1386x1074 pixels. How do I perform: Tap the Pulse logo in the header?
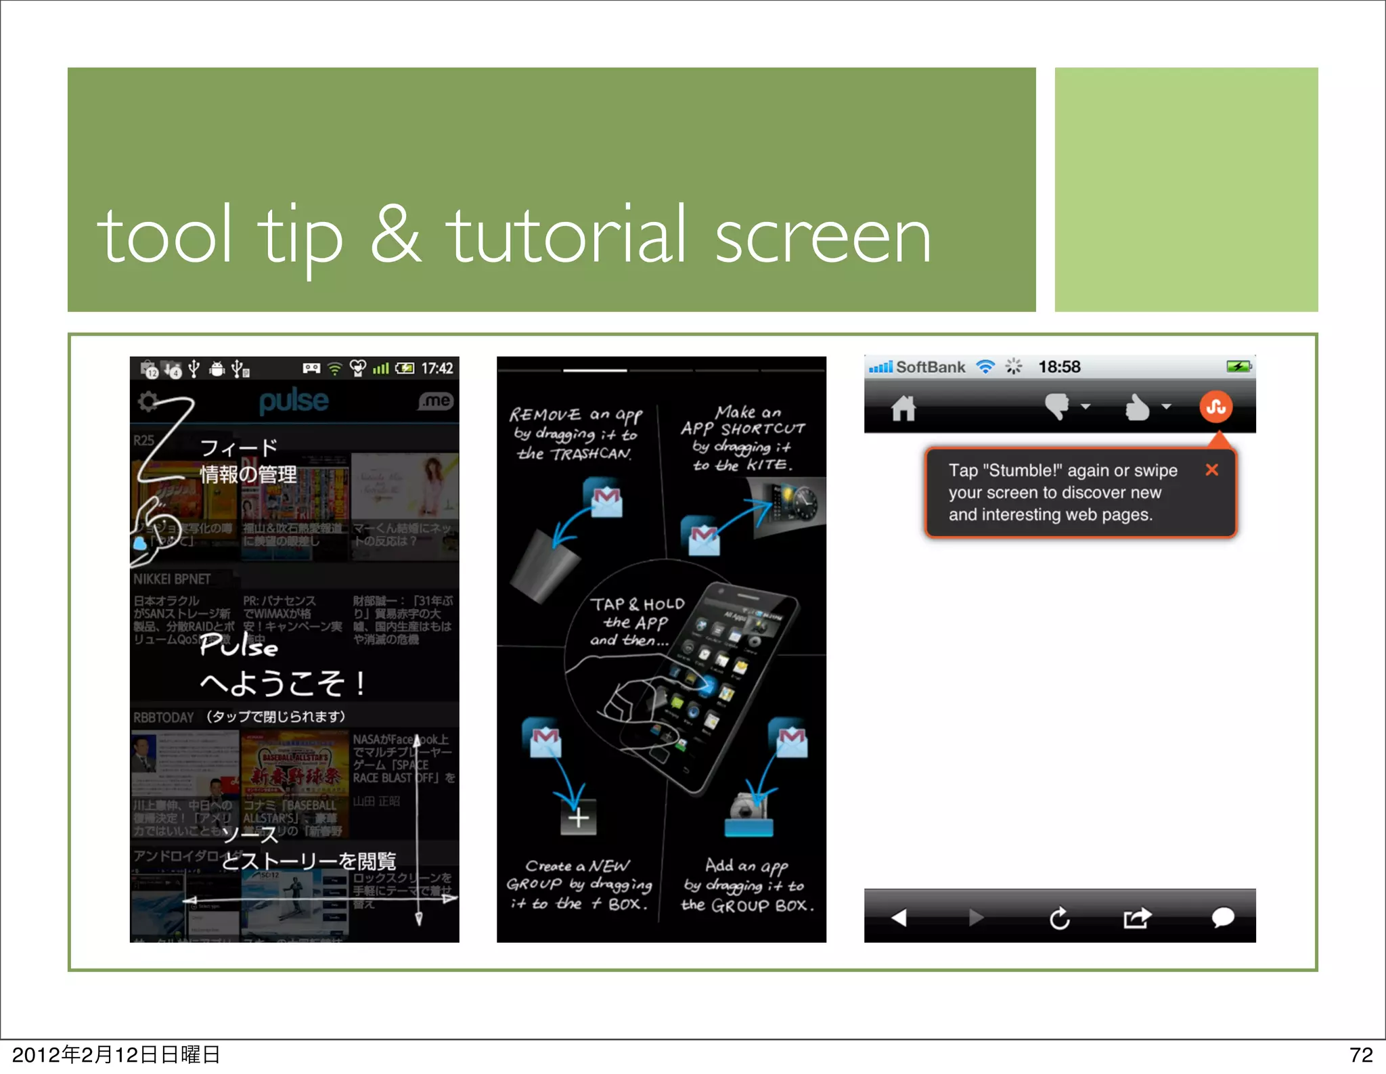[294, 402]
